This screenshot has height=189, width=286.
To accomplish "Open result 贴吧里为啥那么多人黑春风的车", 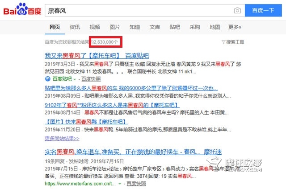I will (x=131, y=88).
